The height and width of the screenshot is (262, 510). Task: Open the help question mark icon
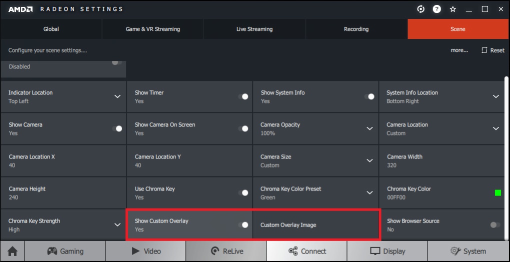(x=436, y=9)
